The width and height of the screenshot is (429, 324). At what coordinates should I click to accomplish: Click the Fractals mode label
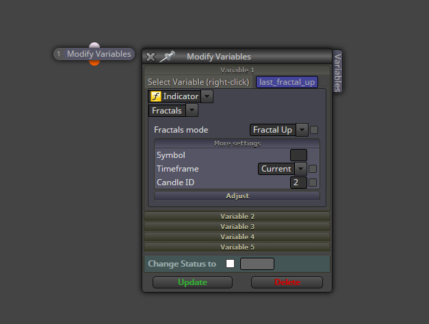181,130
